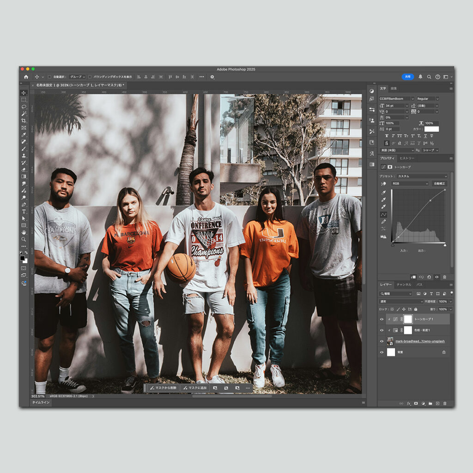Select the Hand tool
This screenshot has width=473, height=473.
pos(24,232)
